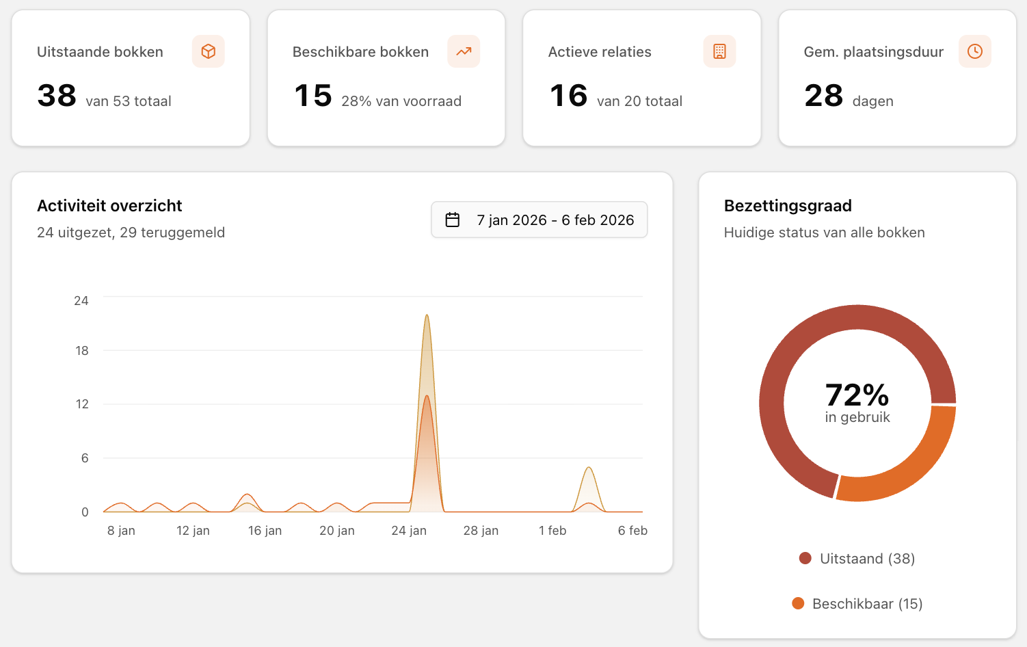
Task: Click the building icon on Actieve relaties card
Action: click(719, 51)
